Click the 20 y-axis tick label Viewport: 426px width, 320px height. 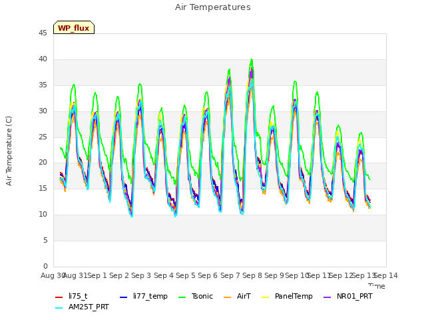(43, 163)
